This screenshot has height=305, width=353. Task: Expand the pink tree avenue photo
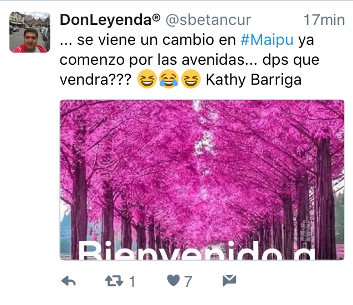coord(202,180)
